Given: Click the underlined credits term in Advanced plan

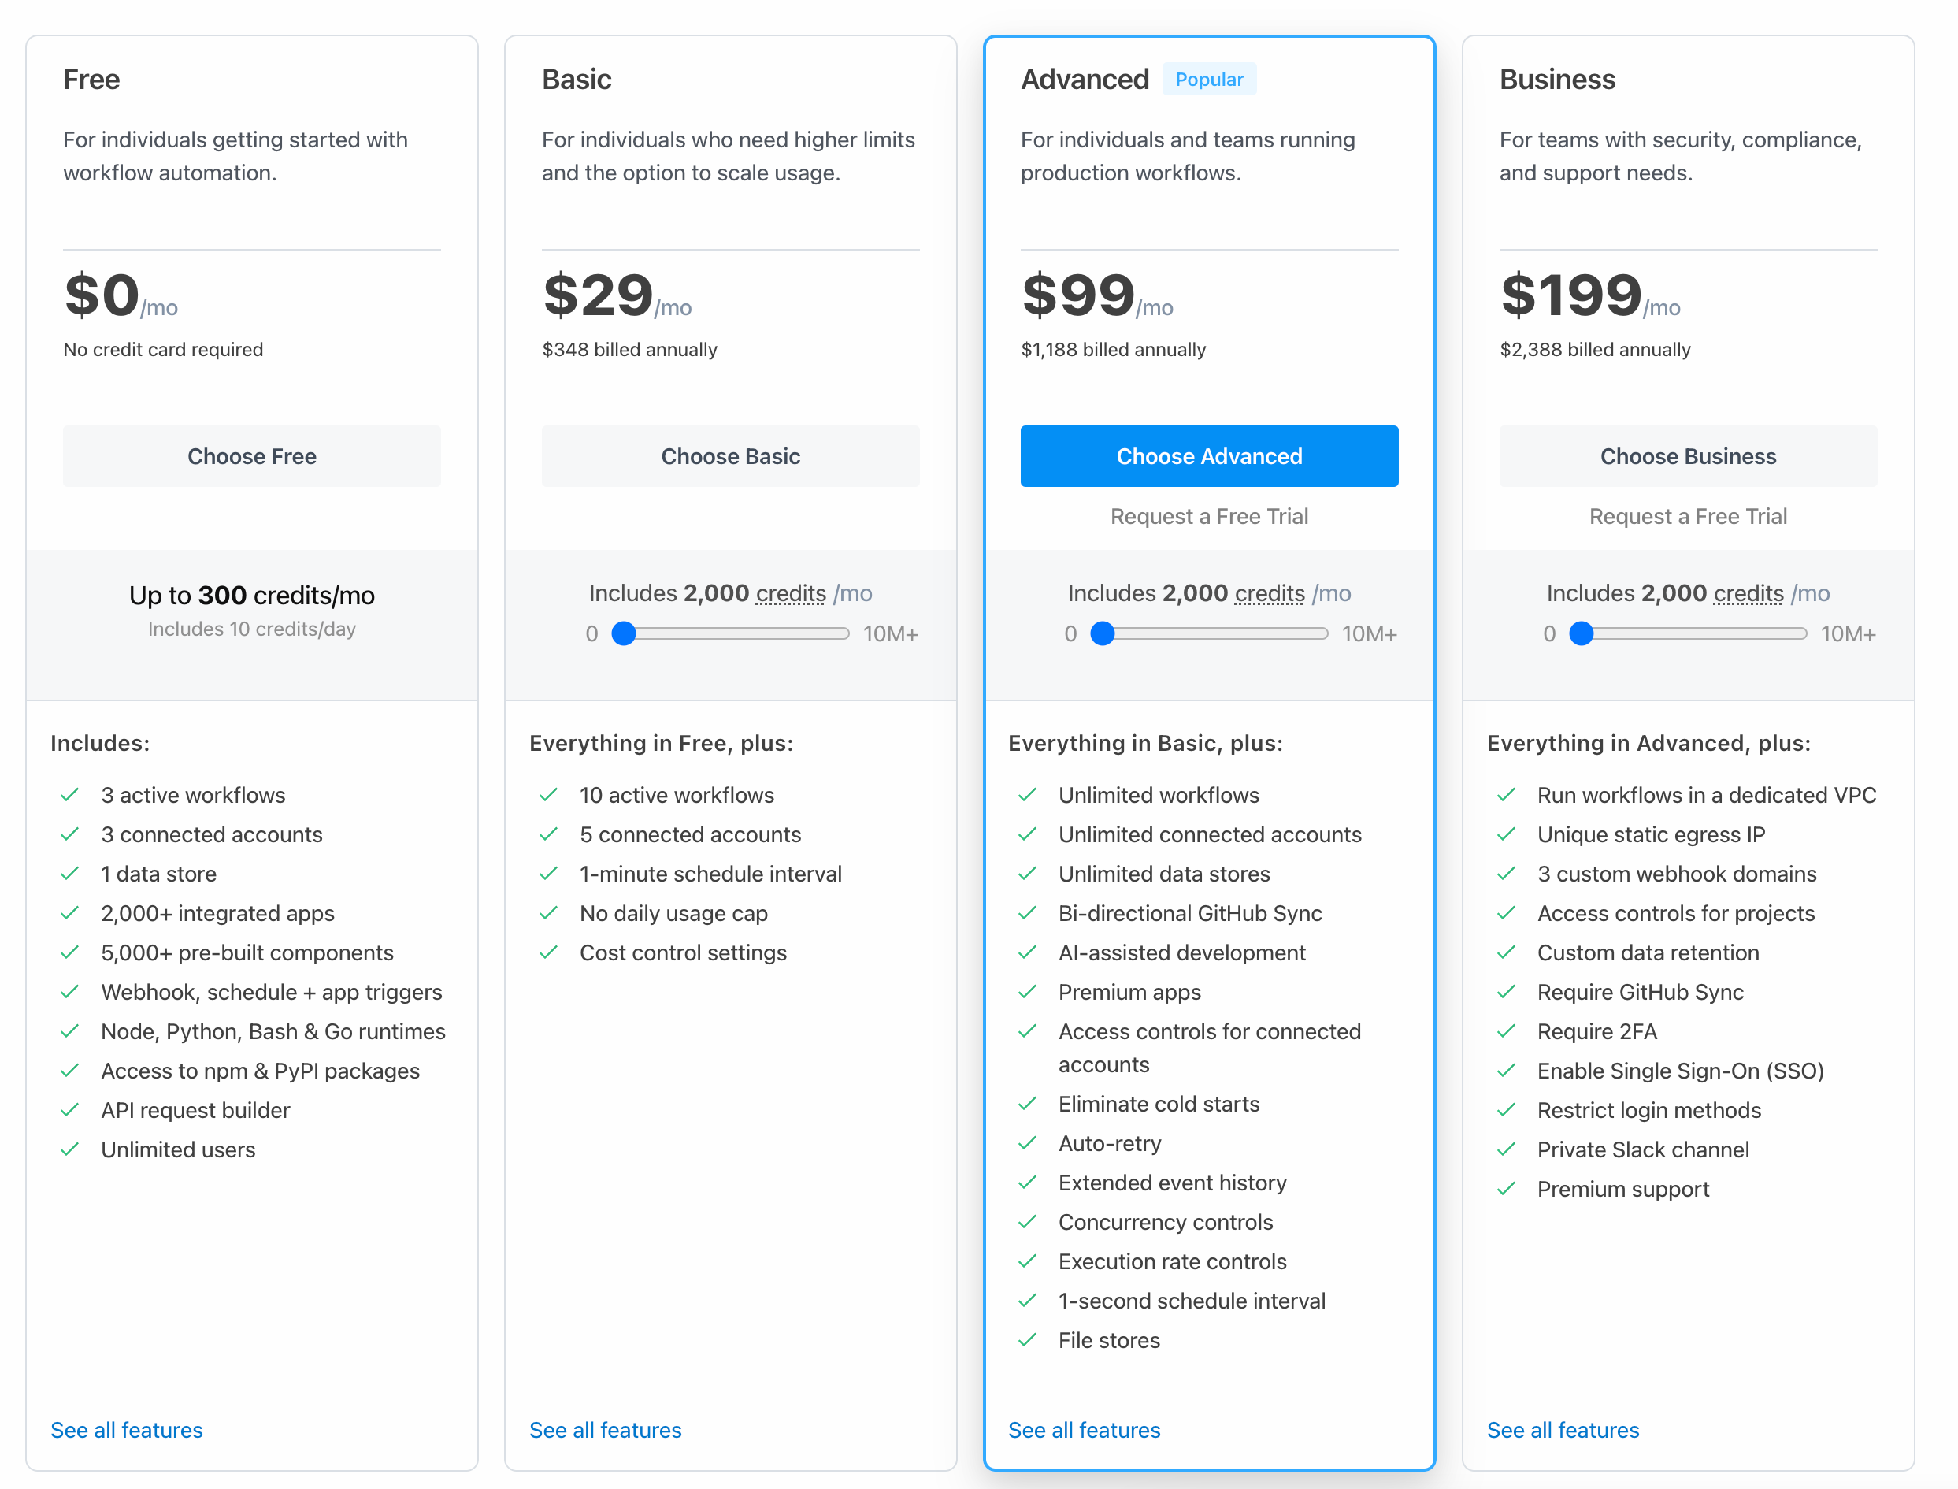Looking at the screenshot, I should pyautogui.click(x=1269, y=593).
